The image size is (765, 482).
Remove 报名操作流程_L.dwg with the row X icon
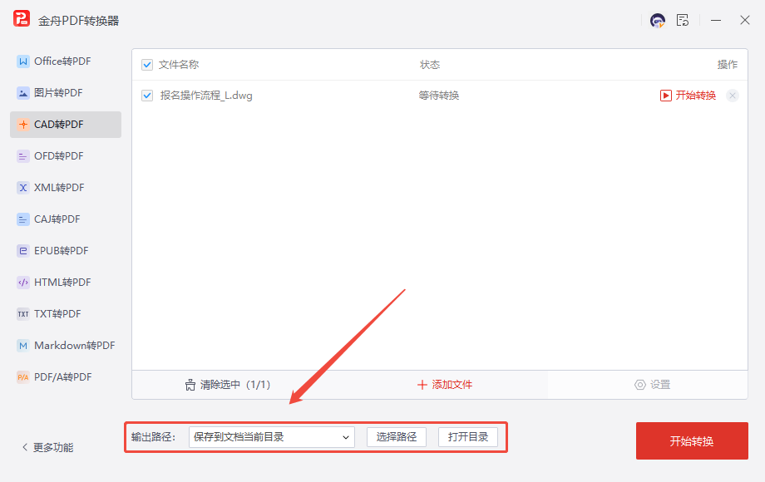coord(733,96)
